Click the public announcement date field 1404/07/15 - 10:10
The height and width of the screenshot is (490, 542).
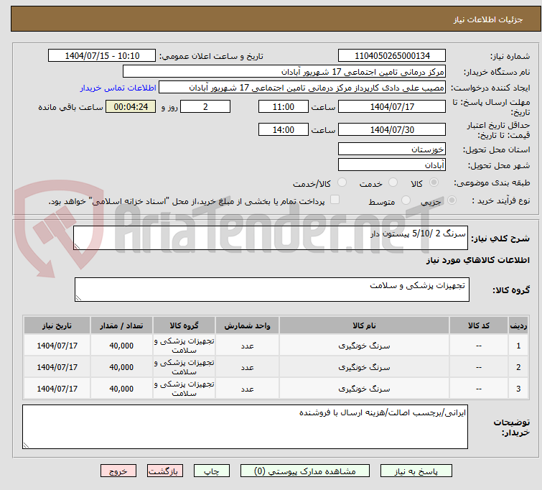pos(102,56)
